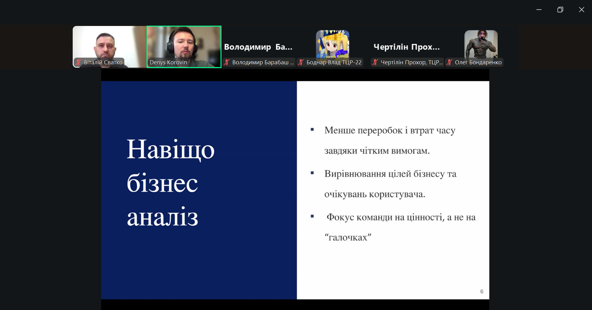Viewport: 592px width, 310px height.
Task: Click muted mic icon for Боднар Влад ТЦР-22
Action: tap(301, 62)
